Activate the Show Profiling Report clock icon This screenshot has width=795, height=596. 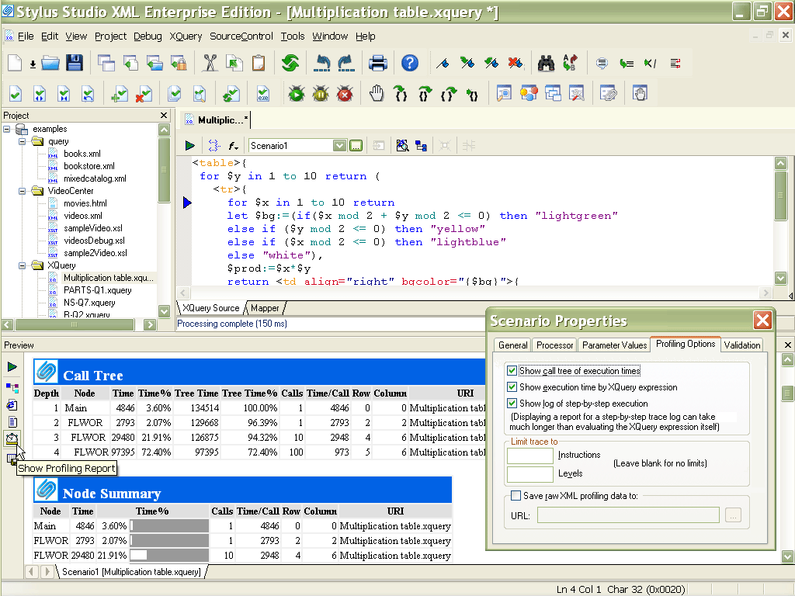click(12, 438)
